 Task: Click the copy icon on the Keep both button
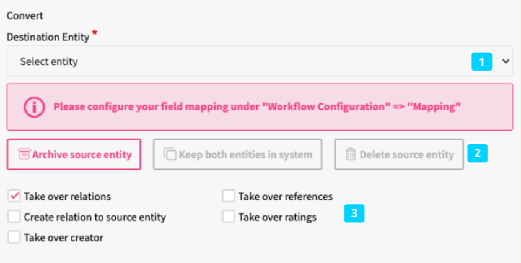coord(170,155)
